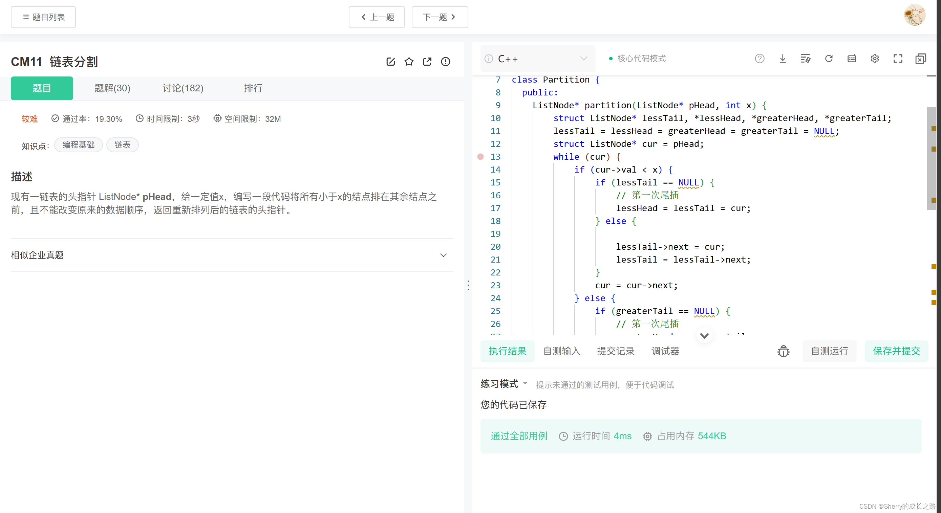Click the code line 'while (cur) {'
Viewport: 941px width, 513px height.
pos(587,157)
